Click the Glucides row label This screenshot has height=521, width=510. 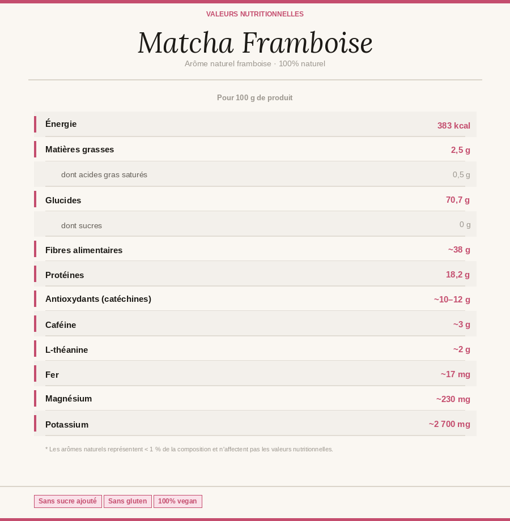63,200
